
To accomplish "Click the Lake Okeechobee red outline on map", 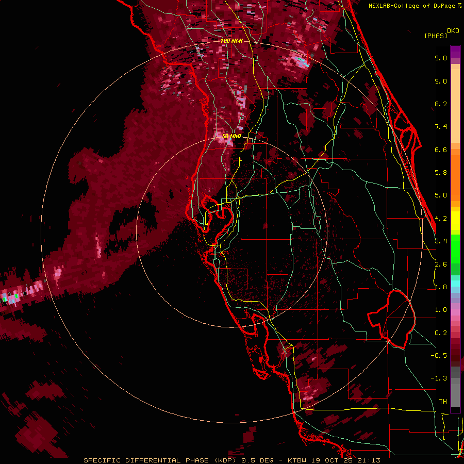I will click(391, 319).
